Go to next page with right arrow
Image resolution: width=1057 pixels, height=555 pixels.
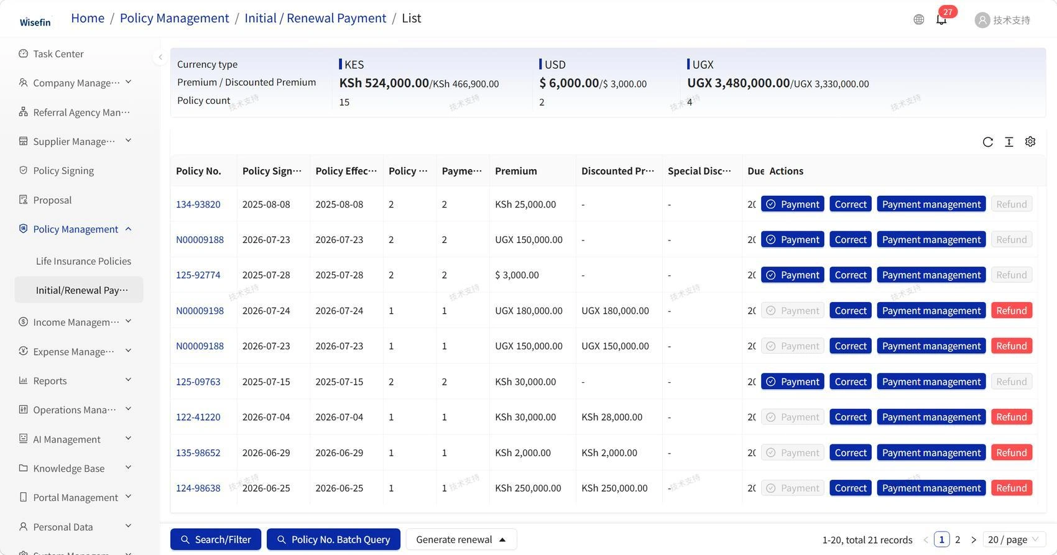pos(974,539)
